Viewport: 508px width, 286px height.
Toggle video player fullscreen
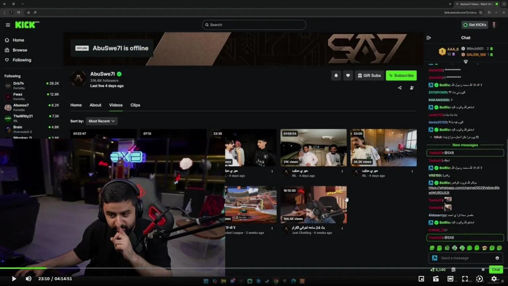(465, 279)
